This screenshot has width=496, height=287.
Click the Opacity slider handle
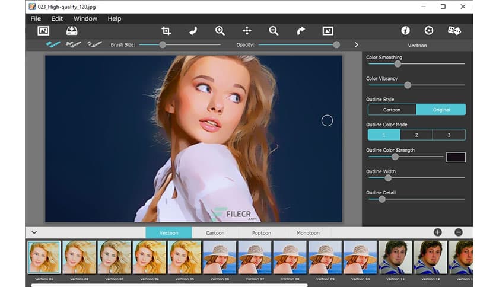[336, 45]
